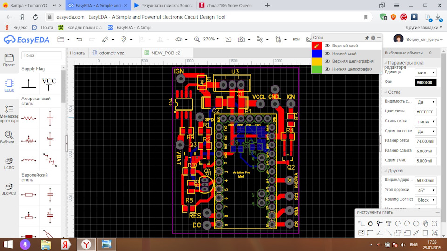447x251 pixels.
Task: Select the full Circle tool in PCB tools
Action: [x=416, y=224]
